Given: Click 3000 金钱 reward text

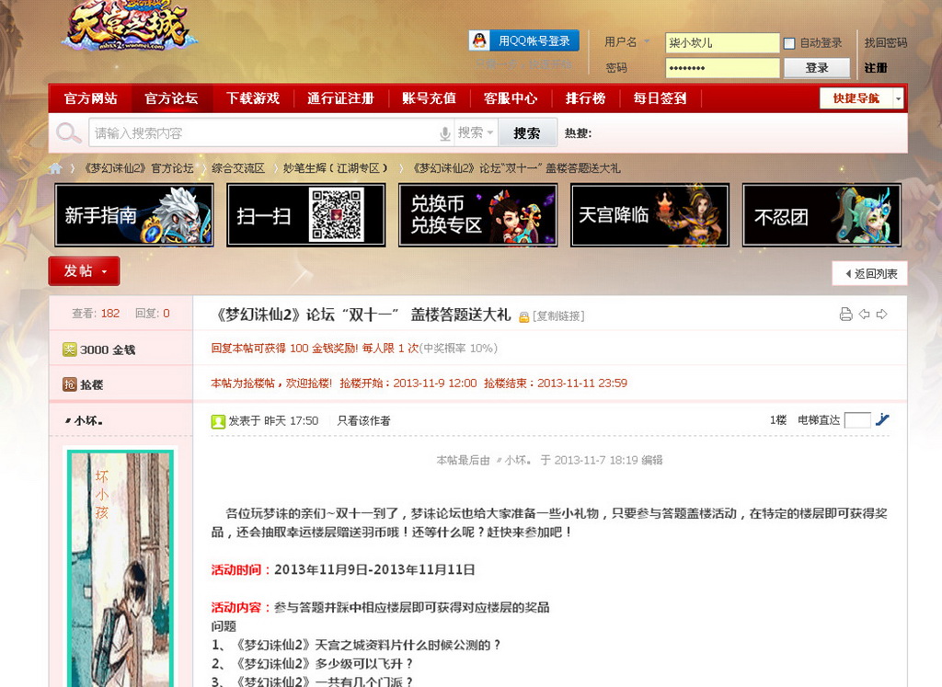Looking at the screenshot, I should tap(108, 350).
